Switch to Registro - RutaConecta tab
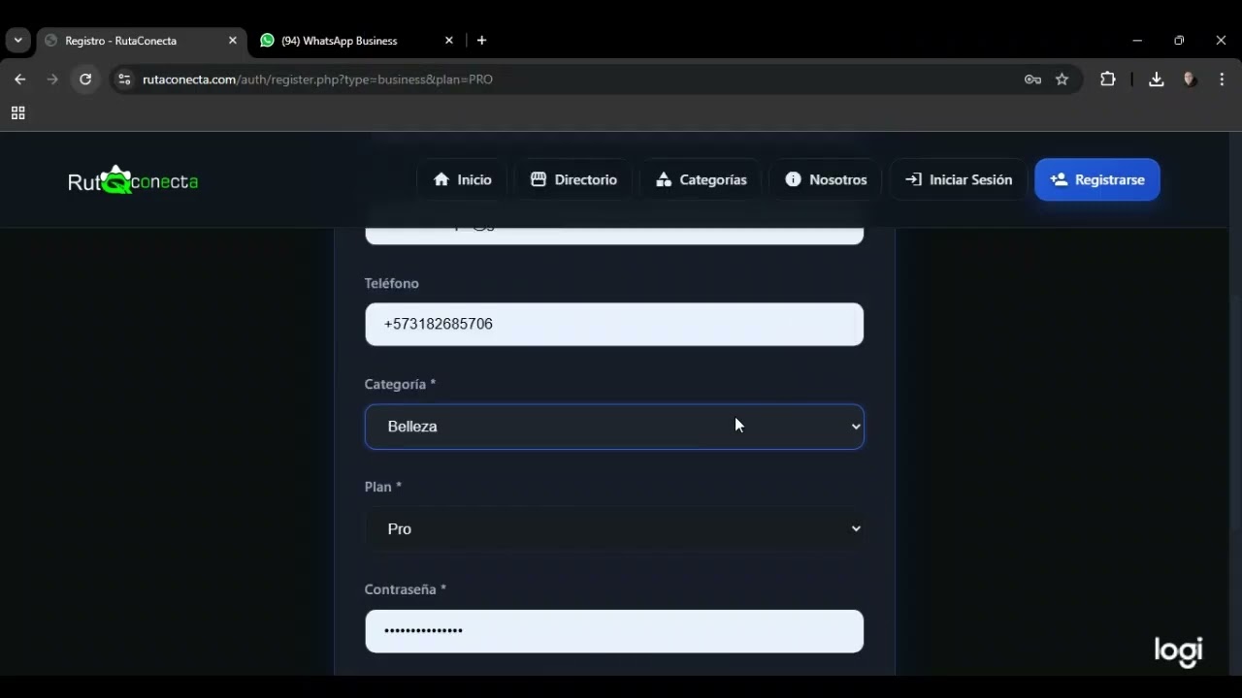The width and height of the screenshot is (1242, 698). coord(141,41)
